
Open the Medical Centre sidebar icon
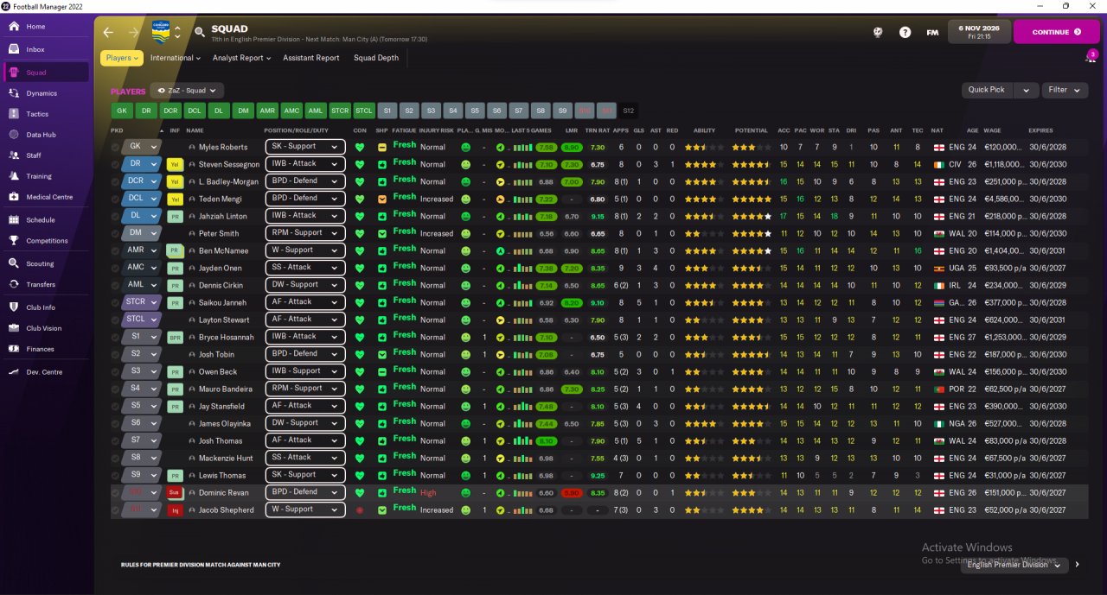14,197
